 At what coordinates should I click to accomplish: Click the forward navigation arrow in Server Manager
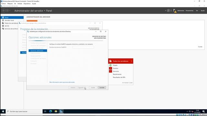[x=7, y=11]
